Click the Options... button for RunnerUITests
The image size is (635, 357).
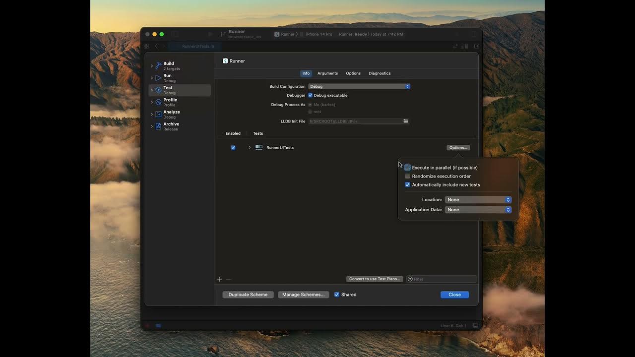point(458,147)
